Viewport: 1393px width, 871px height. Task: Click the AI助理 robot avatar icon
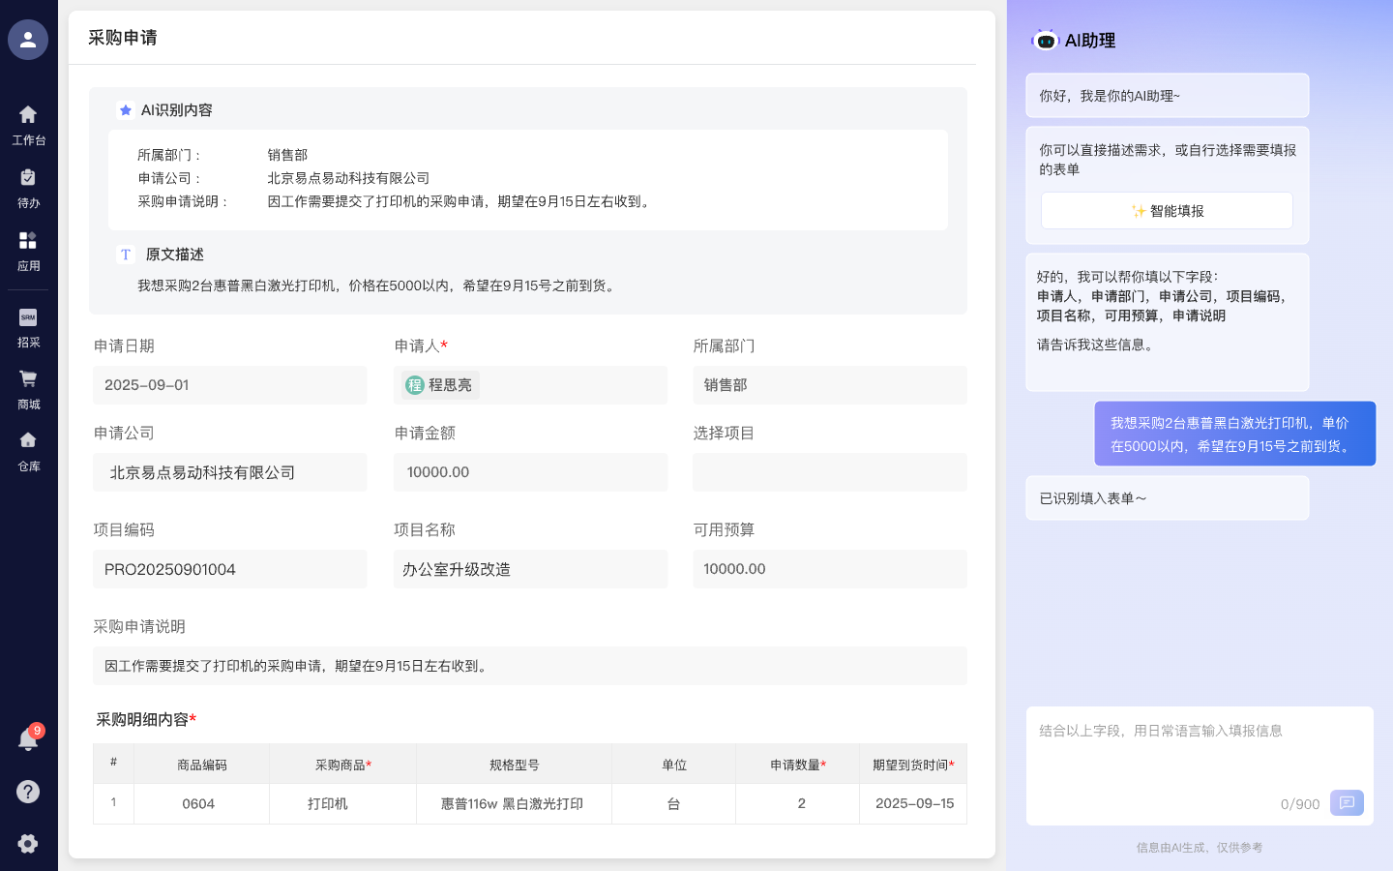tap(1048, 41)
